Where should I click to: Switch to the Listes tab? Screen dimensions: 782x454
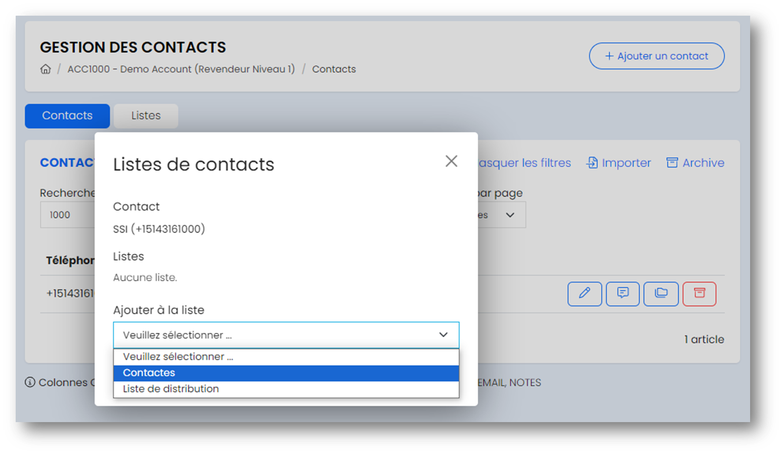point(146,116)
